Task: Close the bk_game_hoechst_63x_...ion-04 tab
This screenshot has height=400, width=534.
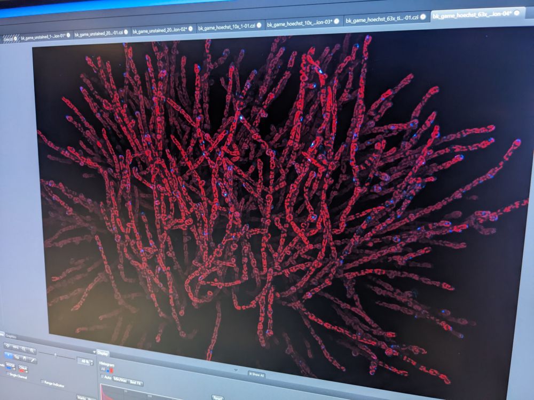Action: tap(516, 13)
